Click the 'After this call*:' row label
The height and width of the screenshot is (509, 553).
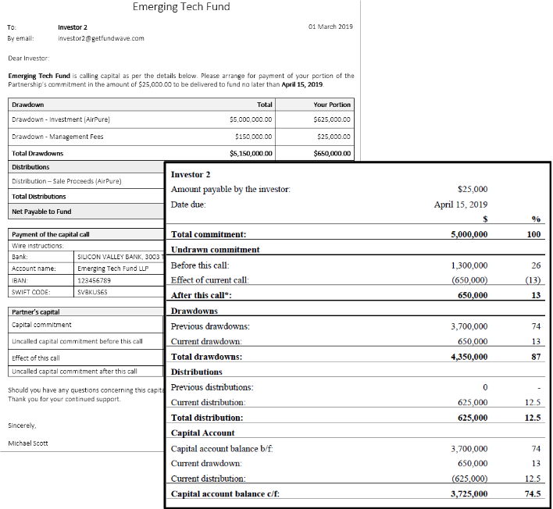[201, 296]
